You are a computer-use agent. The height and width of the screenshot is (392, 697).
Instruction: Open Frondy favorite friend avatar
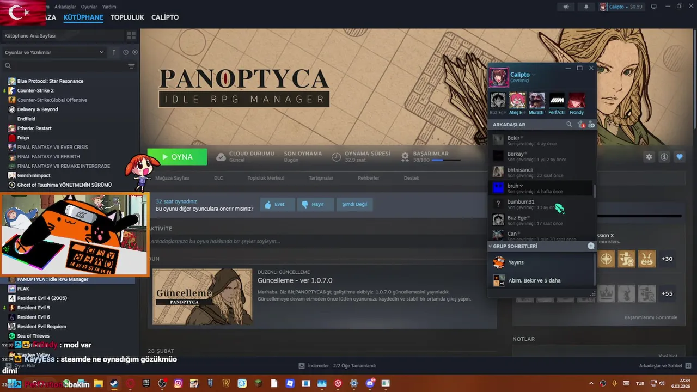[577, 101]
